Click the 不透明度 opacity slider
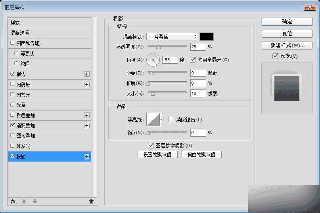The height and width of the screenshot is (213, 320). click(x=167, y=47)
